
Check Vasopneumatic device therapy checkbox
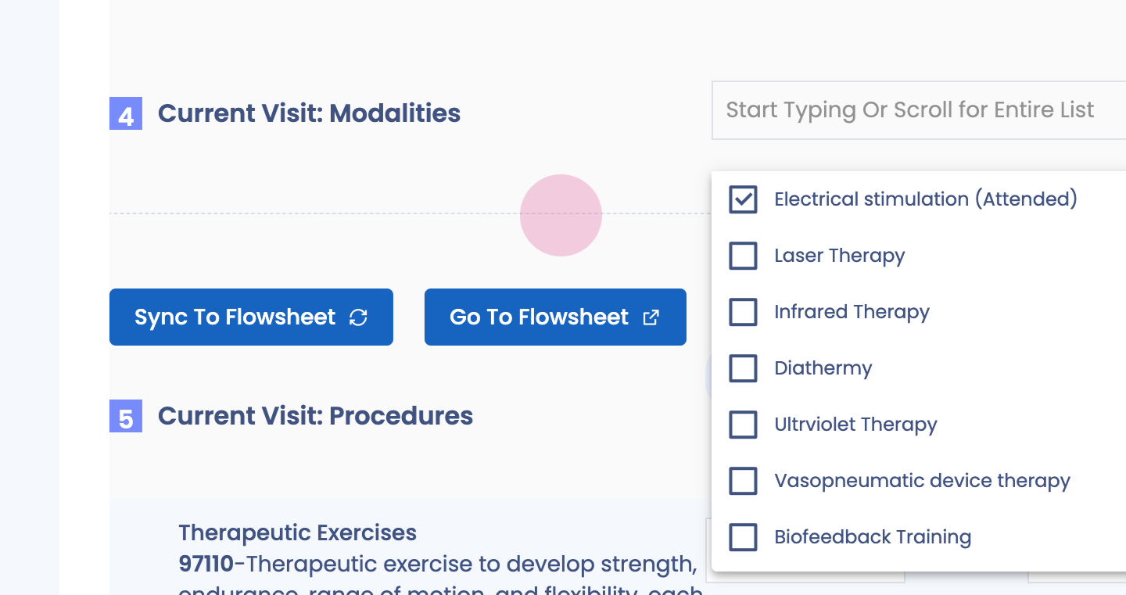(743, 481)
